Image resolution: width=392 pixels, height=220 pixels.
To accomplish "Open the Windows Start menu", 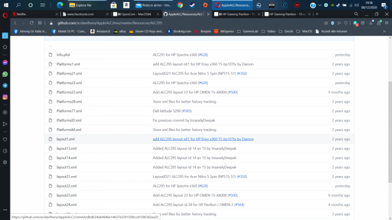I will coord(6,5).
